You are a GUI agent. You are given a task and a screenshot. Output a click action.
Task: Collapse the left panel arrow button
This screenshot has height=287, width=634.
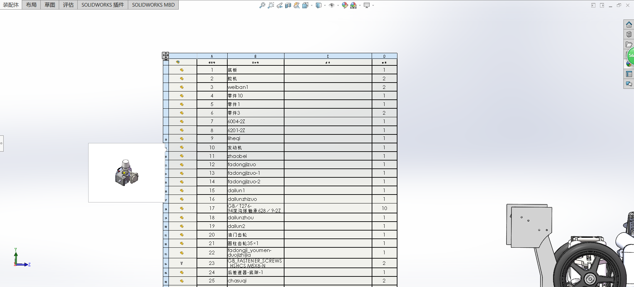click(x=593, y=5)
